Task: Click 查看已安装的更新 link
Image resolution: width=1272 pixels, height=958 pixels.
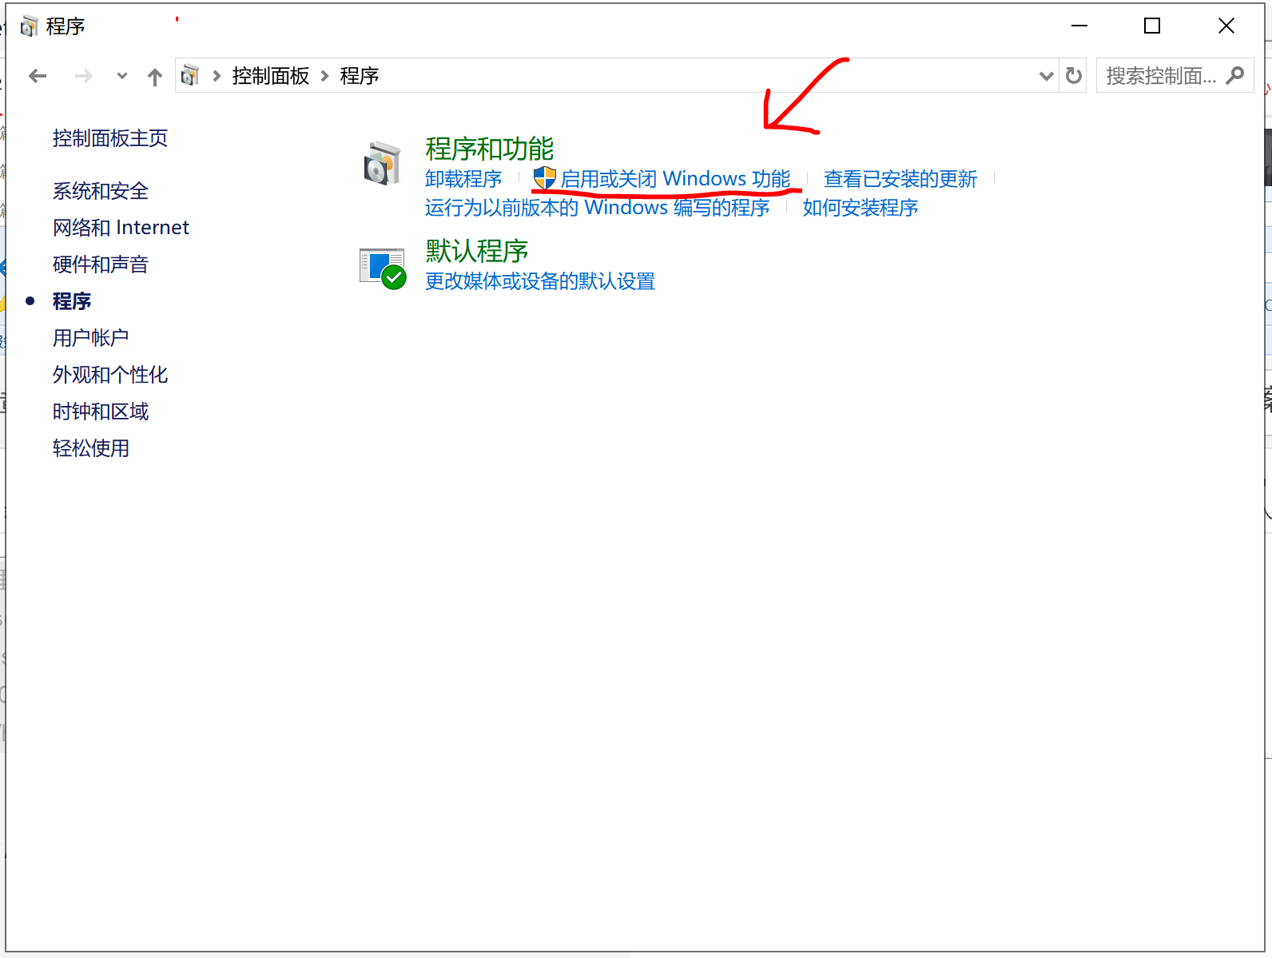Action: pos(900,179)
